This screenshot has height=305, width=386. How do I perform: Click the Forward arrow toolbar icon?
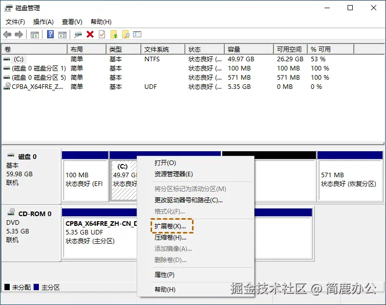click(x=19, y=34)
